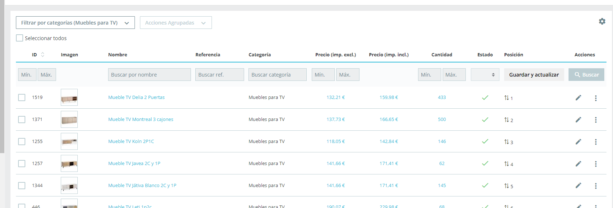The image size is (613, 208).
Task: Click thumbnail of Mueble TV Montreal
Action: tap(69, 120)
